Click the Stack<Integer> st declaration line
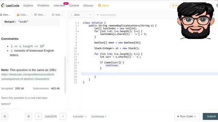Screen dimensions: 218x122 [x=117, y=48]
